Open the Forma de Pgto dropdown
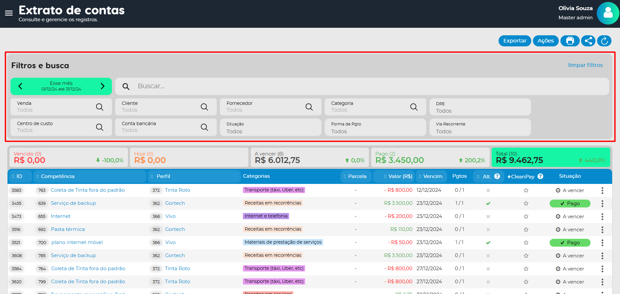 coord(375,127)
